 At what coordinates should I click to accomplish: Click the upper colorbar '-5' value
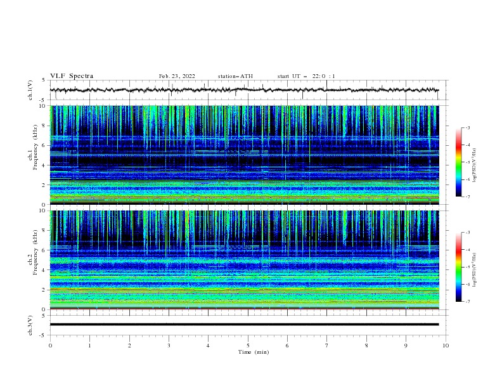[467, 162]
